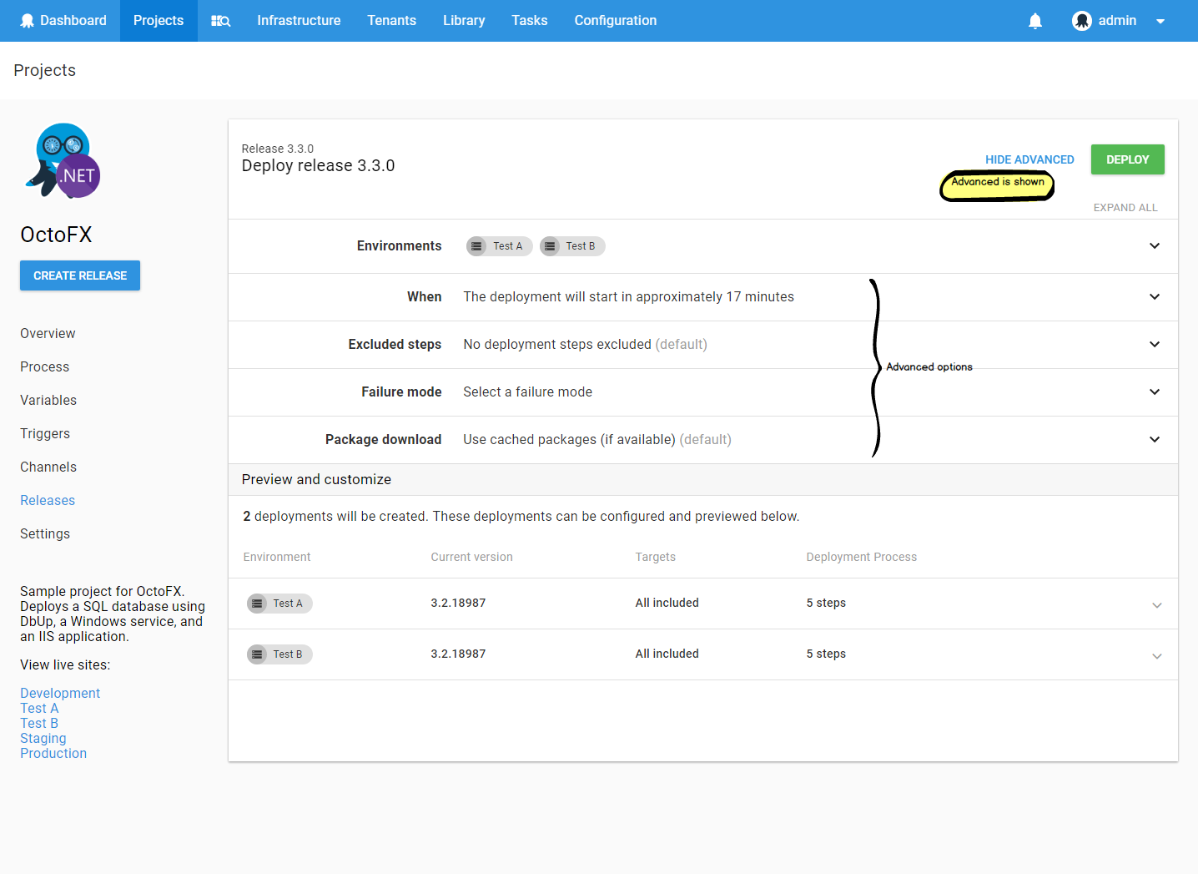Viewport: 1198px width, 874px height.
Task: Open the search panel via magnifier icon
Action: pyautogui.click(x=219, y=20)
